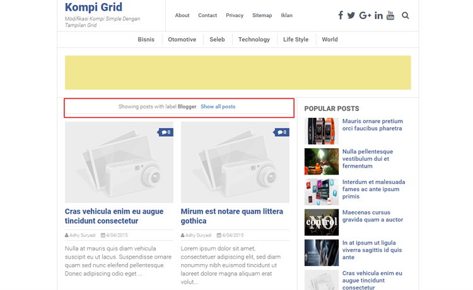Open the Contact page

pyautogui.click(x=207, y=15)
